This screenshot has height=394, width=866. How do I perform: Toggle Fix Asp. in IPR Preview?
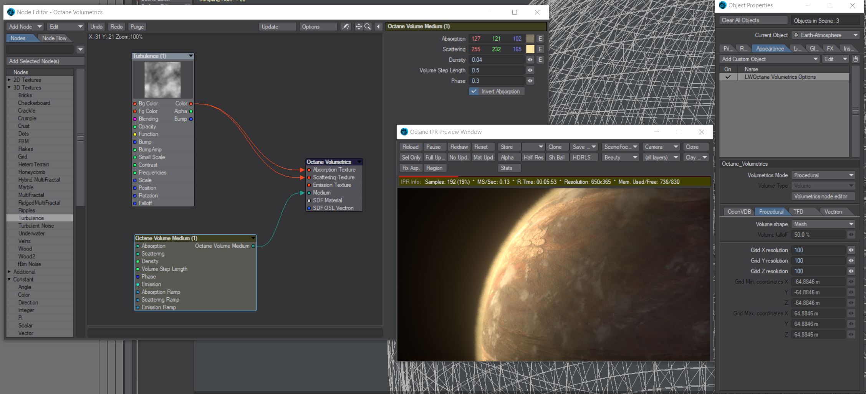click(x=411, y=168)
